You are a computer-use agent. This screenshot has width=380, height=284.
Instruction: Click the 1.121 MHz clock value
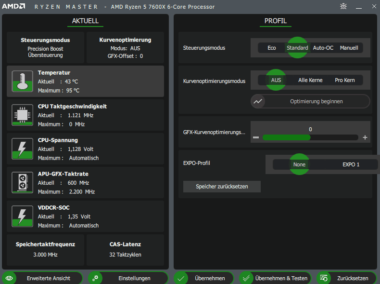click(80, 115)
